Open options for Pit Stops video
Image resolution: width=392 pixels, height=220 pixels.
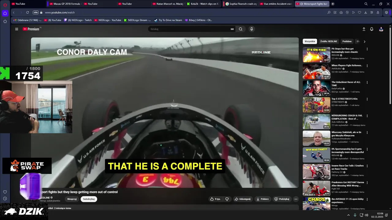point(367,49)
